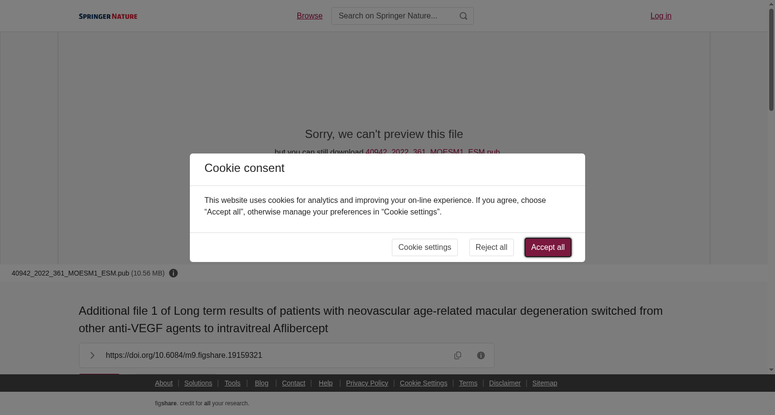Go to Springer Nature logo home

108,16
